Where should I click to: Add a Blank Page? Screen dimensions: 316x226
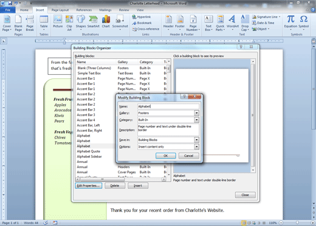[18, 23]
